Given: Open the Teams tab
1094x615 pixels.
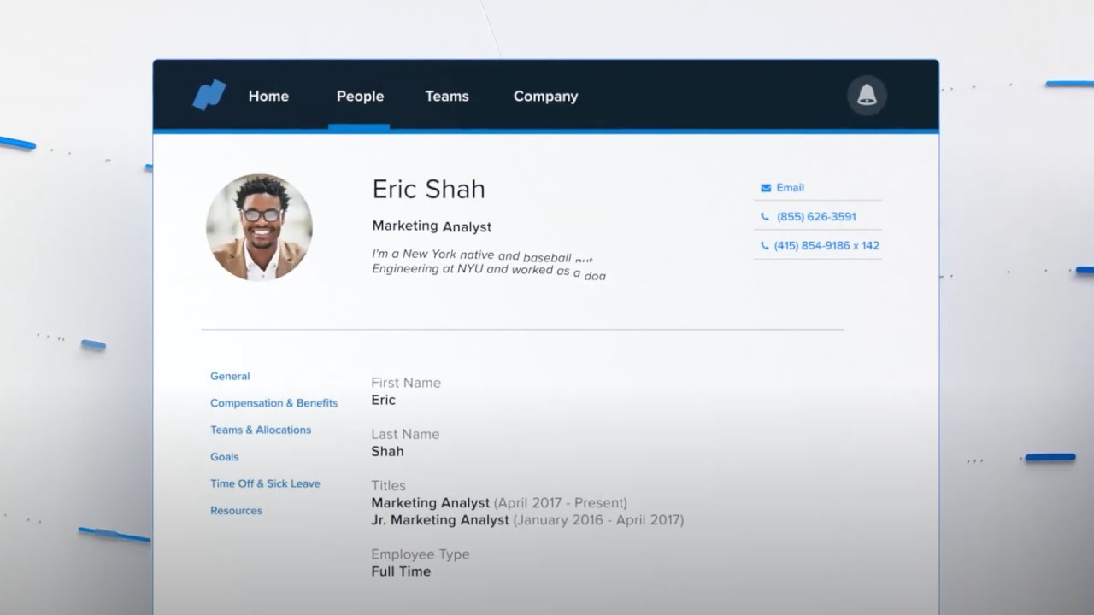Looking at the screenshot, I should tap(447, 97).
